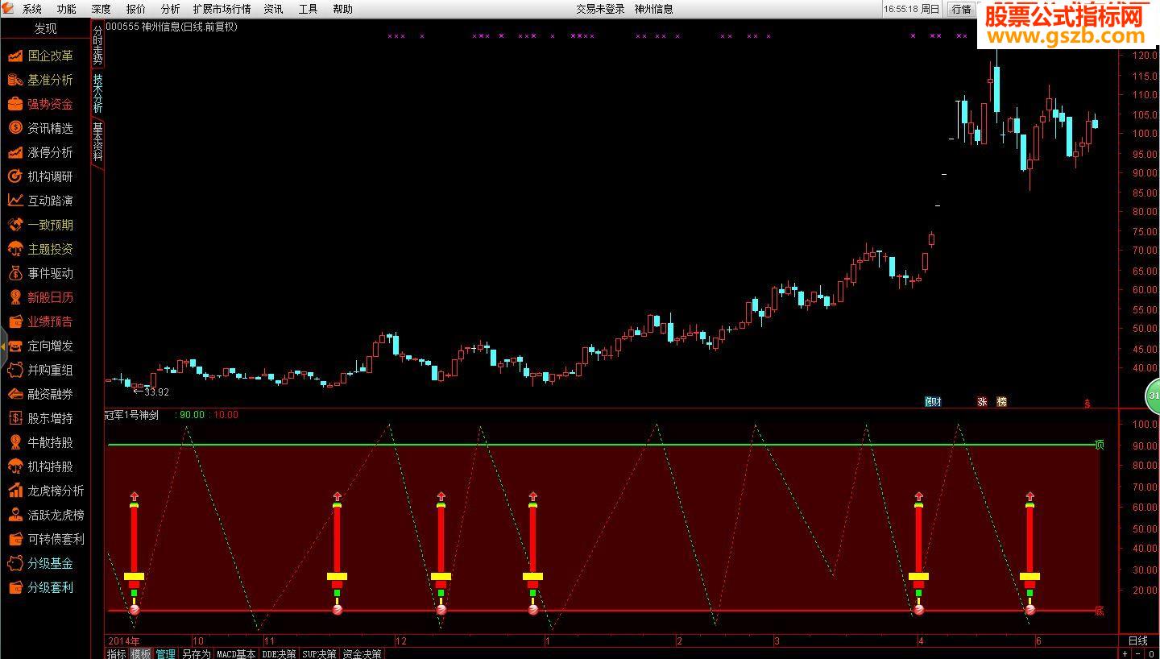Click the 分级套利 wallet icon
1160x659 pixels.
(x=15, y=587)
